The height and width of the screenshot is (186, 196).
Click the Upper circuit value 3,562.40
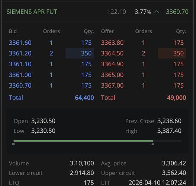coord(174,173)
